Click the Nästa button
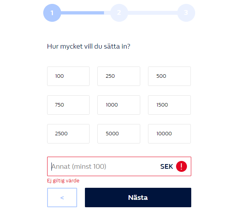The image size is (245, 215). [x=138, y=198]
